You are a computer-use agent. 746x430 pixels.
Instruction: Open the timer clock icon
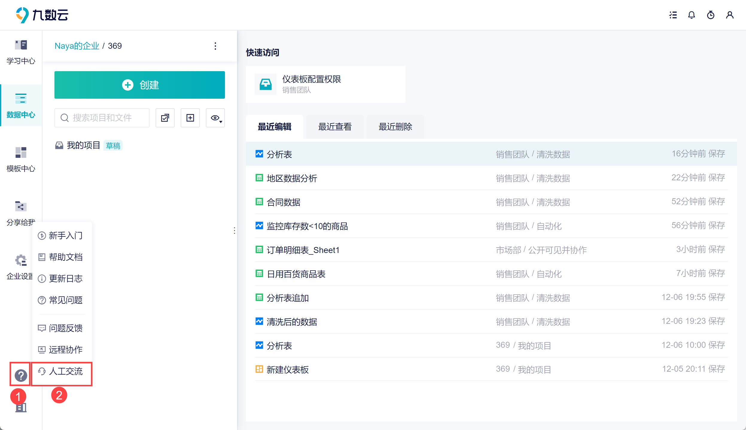tap(710, 15)
